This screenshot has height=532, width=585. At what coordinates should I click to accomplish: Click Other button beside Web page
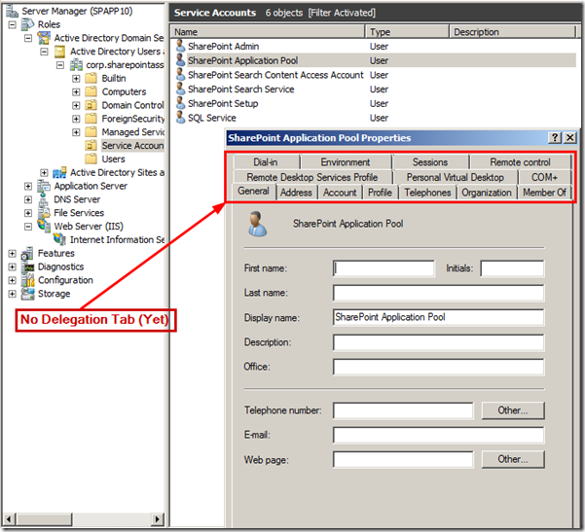[512, 459]
